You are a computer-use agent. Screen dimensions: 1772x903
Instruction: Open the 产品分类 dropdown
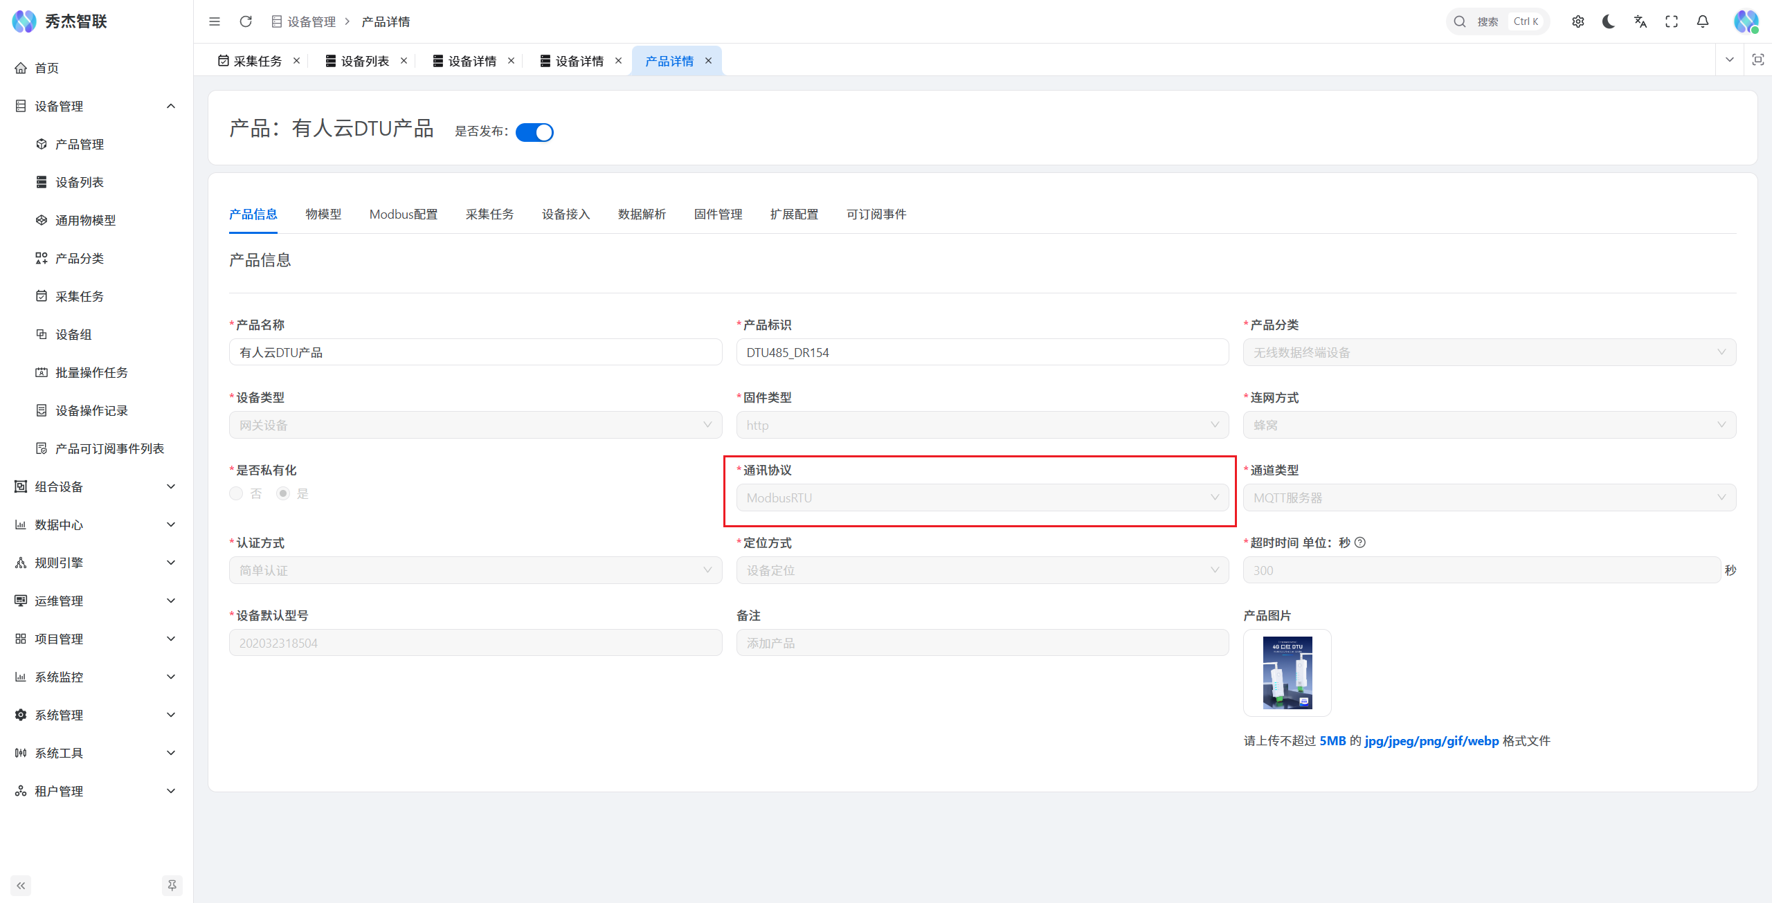point(1489,352)
